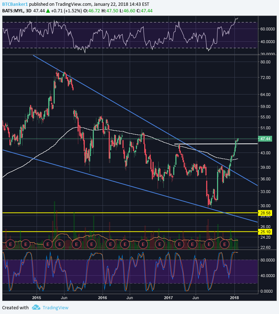Open the TradingView link beside Created with
The width and height of the screenshot is (279, 314).
click(x=55, y=307)
